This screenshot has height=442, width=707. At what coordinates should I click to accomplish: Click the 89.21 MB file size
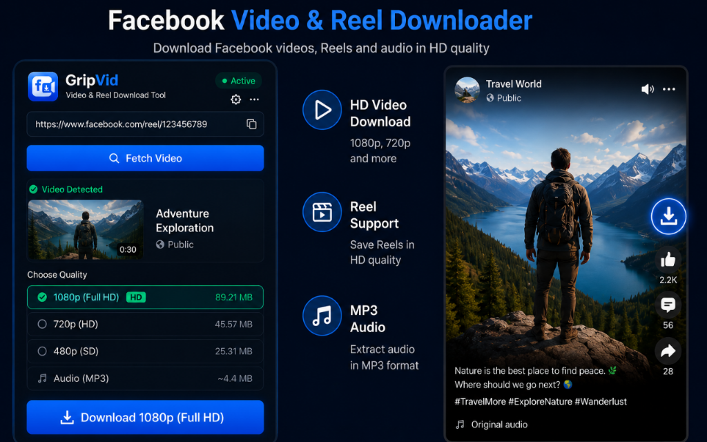coord(233,297)
